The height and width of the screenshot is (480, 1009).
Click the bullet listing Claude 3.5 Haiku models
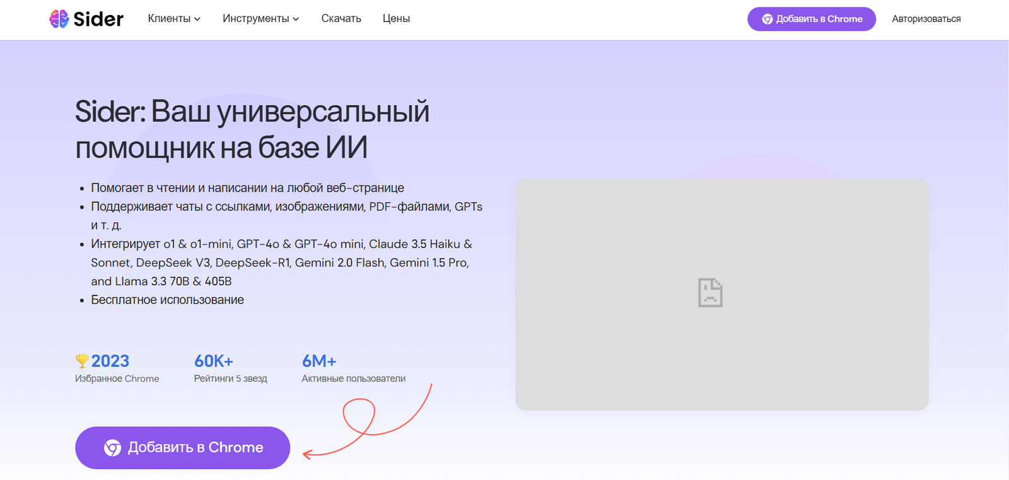[281, 262]
